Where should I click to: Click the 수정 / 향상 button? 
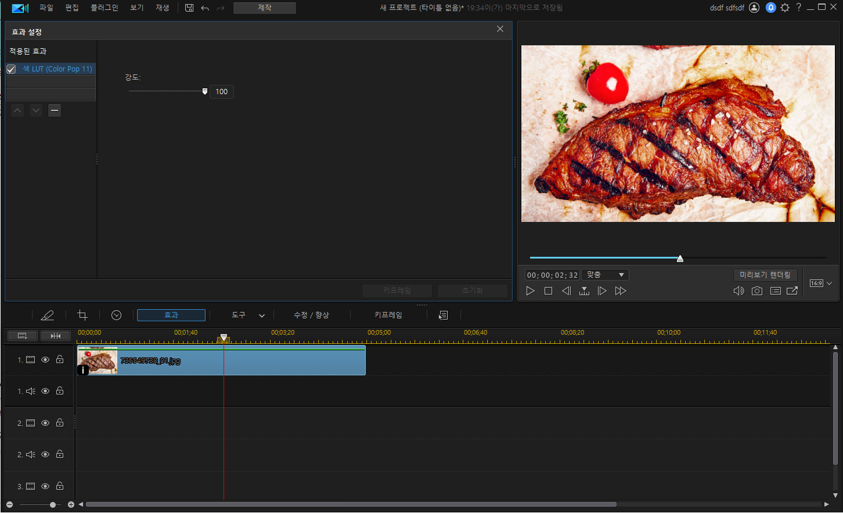311,315
